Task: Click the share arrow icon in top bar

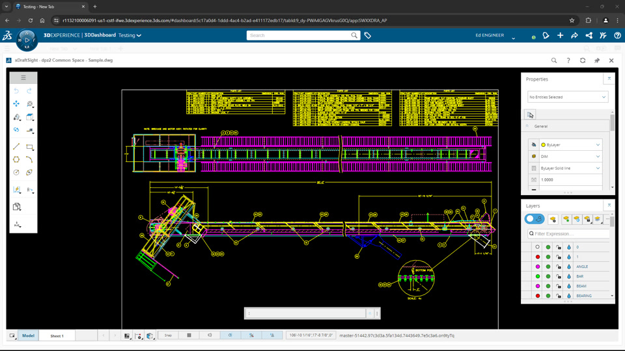Action: (x=574, y=35)
